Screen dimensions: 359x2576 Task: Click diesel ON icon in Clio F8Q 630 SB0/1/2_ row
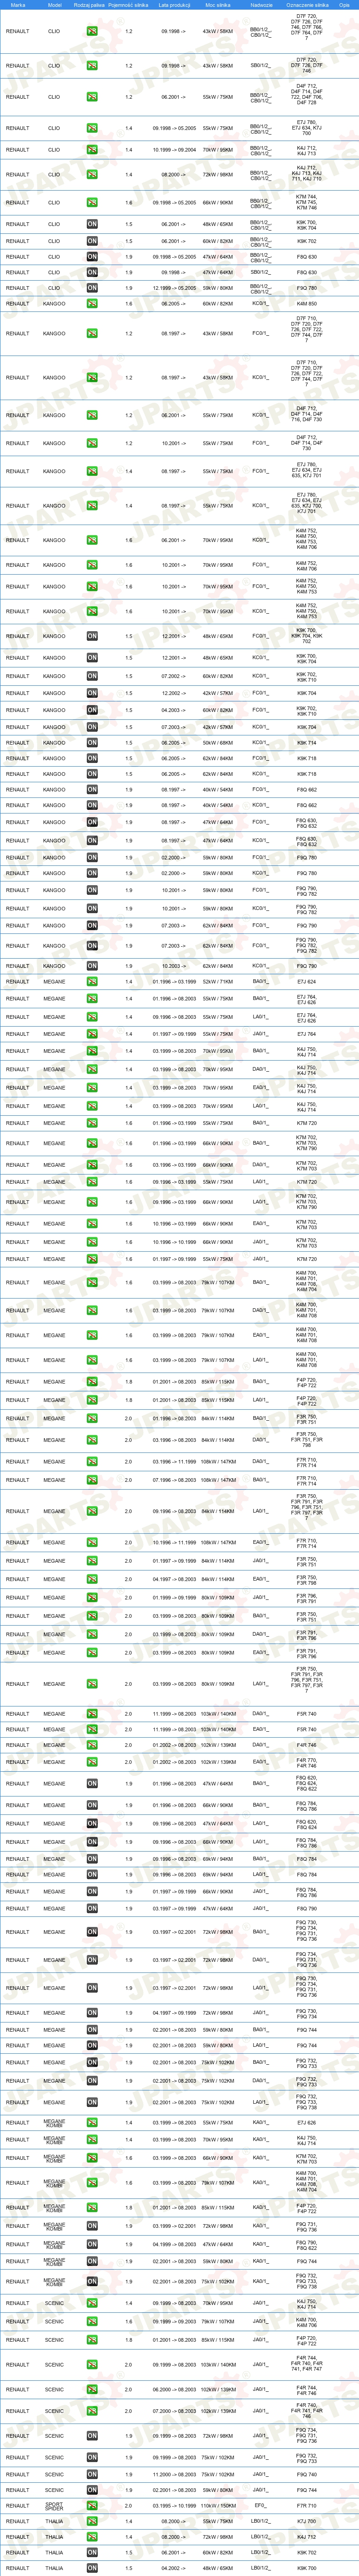tap(92, 272)
